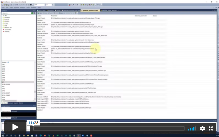
Task: Click Delete in the batch toolbar
Action: [67, 13]
